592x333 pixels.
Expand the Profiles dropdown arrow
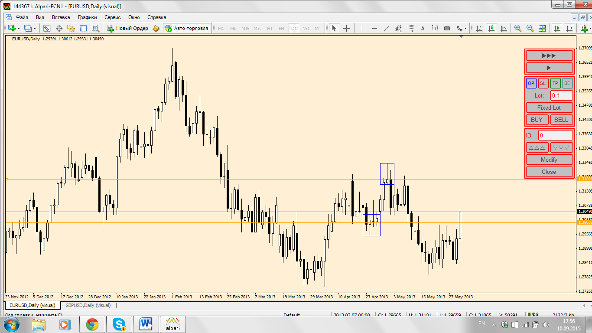point(35,29)
